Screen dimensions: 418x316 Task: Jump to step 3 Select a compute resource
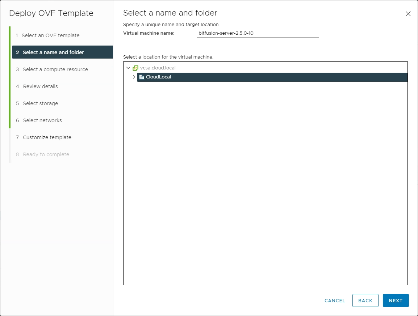pyautogui.click(x=52, y=69)
